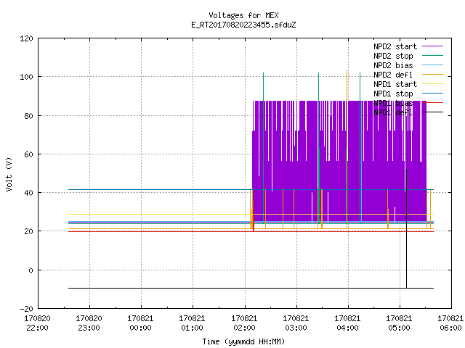Click the x-axis tick '170820 22:00'

(37, 323)
